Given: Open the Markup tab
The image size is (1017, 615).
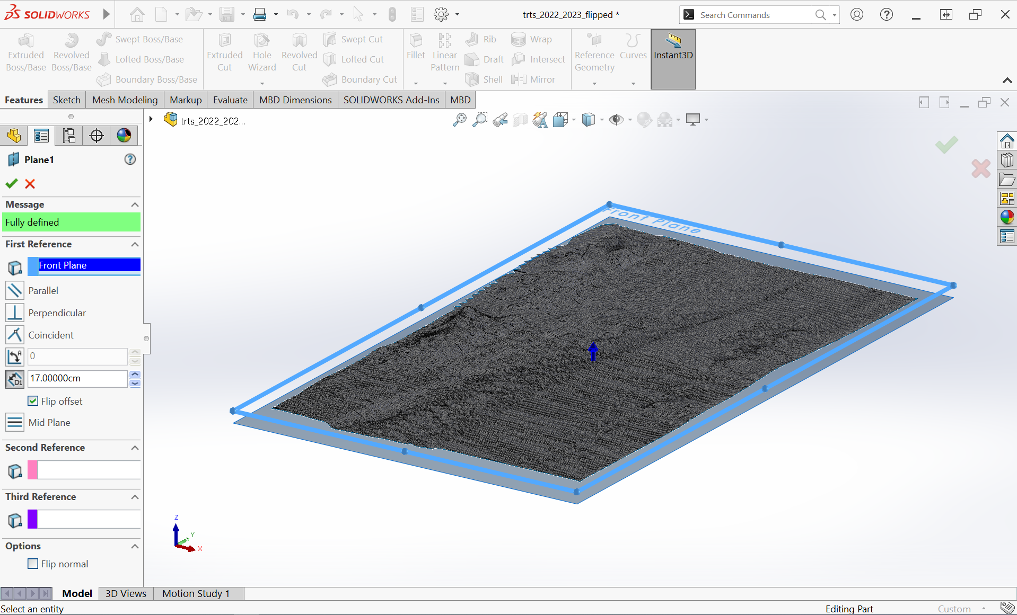Looking at the screenshot, I should coord(186,100).
